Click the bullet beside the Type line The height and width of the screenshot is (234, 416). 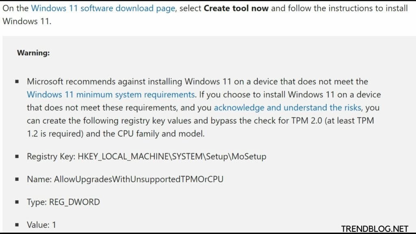point(17,202)
